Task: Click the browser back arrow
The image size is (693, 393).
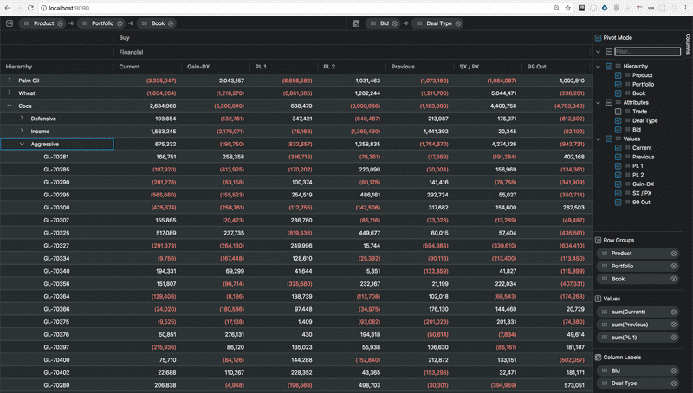Action: pyautogui.click(x=8, y=8)
